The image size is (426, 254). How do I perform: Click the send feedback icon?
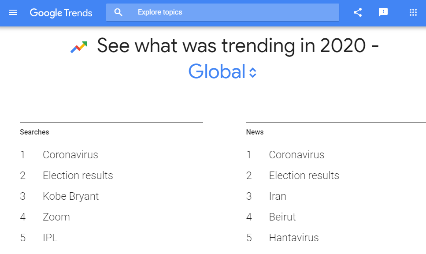click(383, 12)
